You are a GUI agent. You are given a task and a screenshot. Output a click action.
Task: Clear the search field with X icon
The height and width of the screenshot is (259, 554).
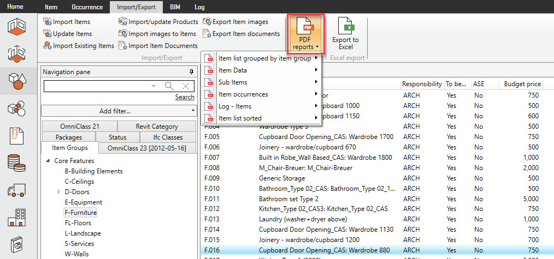tap(186, 86)
